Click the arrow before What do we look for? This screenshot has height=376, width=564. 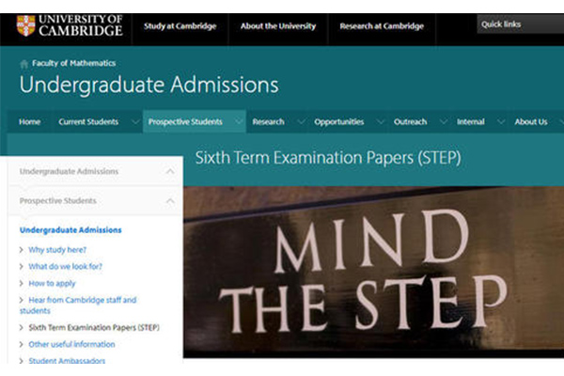[22, 266]
